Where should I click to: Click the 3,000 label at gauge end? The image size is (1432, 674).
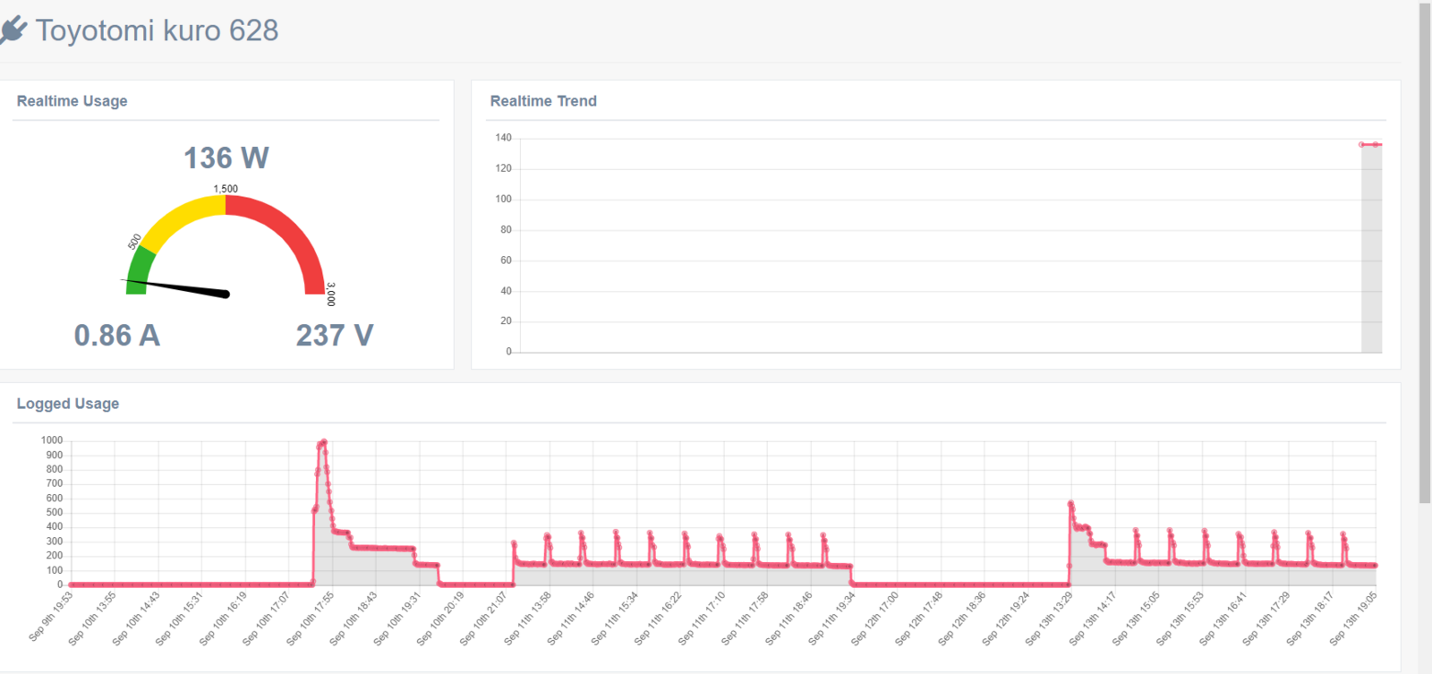point(330,294)
